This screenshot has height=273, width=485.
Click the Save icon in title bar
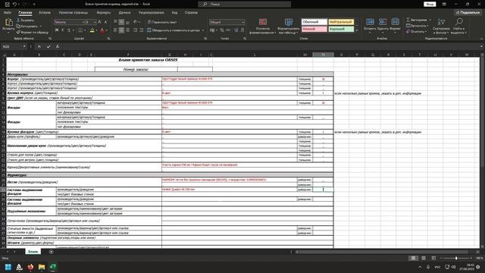tap(7, 5)
